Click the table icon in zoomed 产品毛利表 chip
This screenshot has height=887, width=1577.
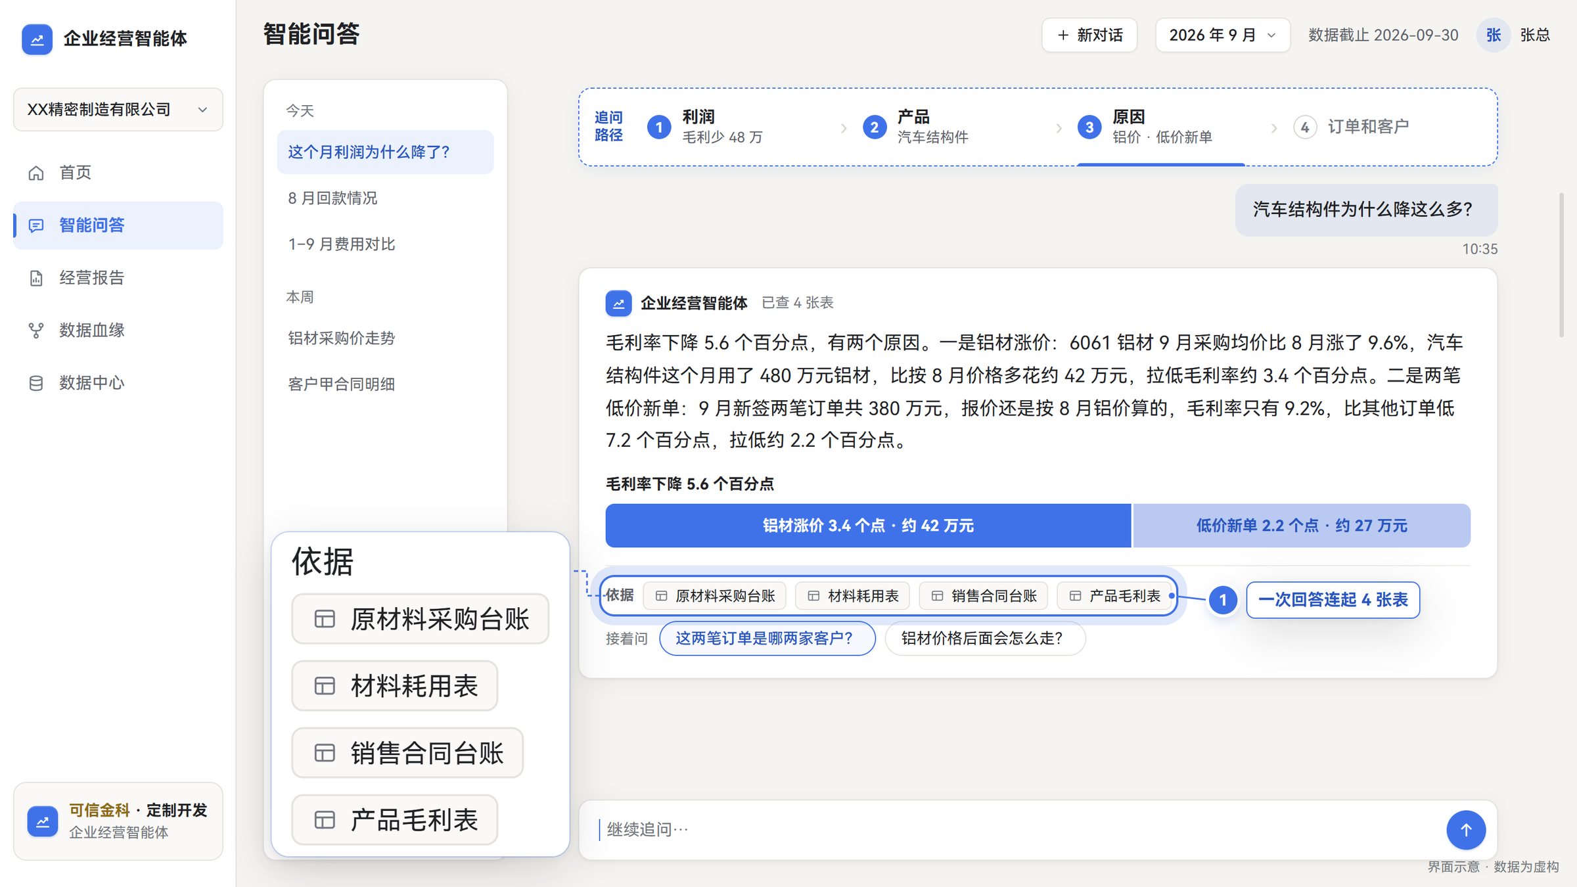pos(325,820)
